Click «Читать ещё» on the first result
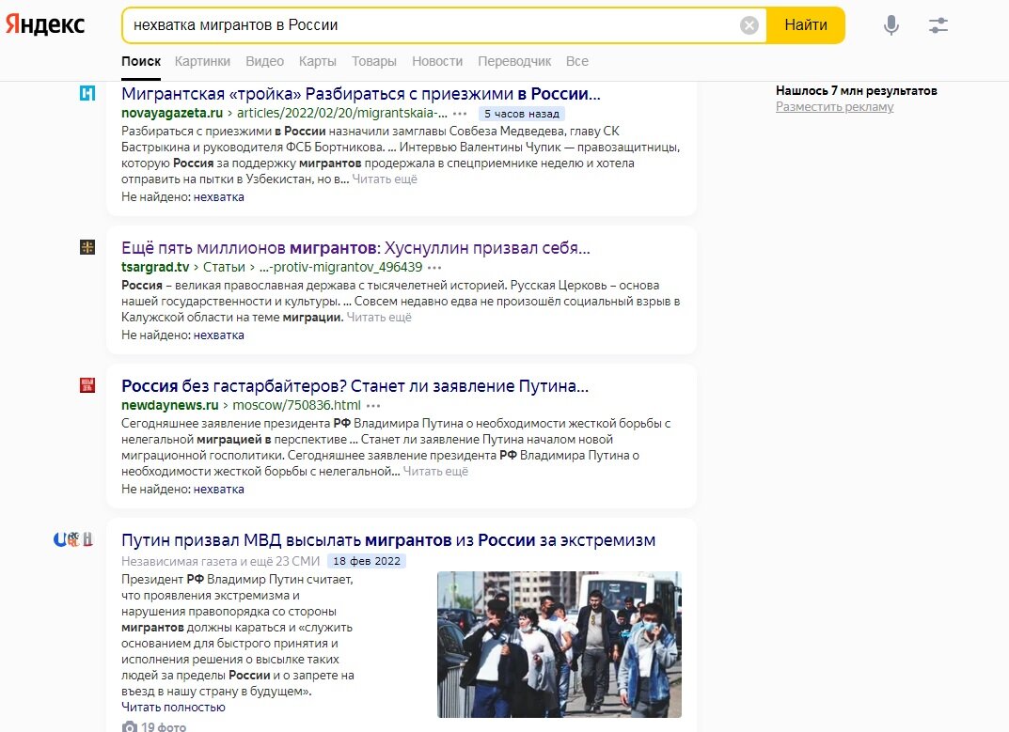Viewport: 1009px width, 732px height. click(x=386, y=179)
